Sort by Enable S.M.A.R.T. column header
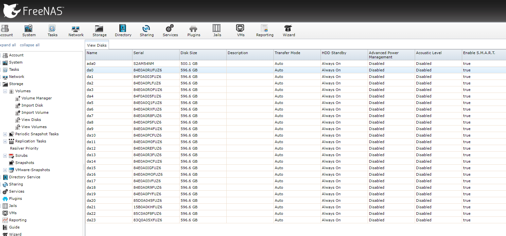Screen dimensions: 506x236 [484, 55]
